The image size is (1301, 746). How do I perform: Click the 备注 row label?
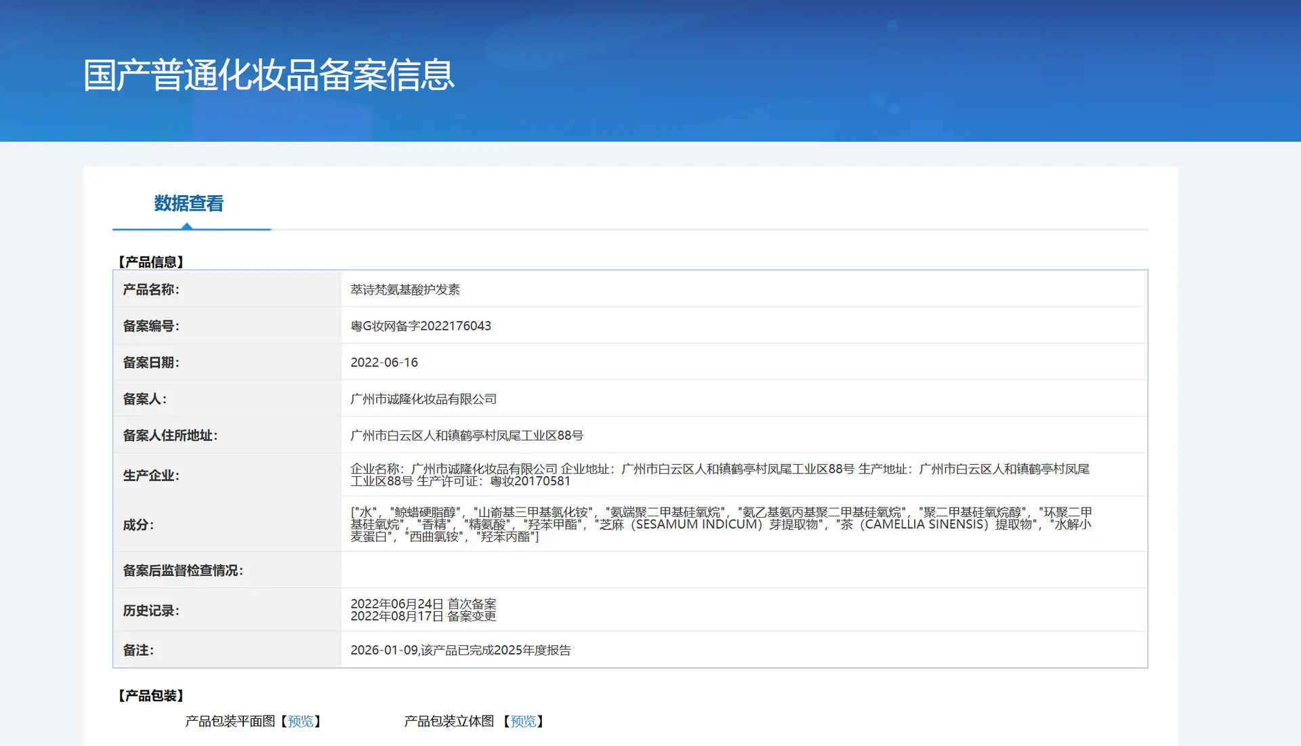click(138, 650)
